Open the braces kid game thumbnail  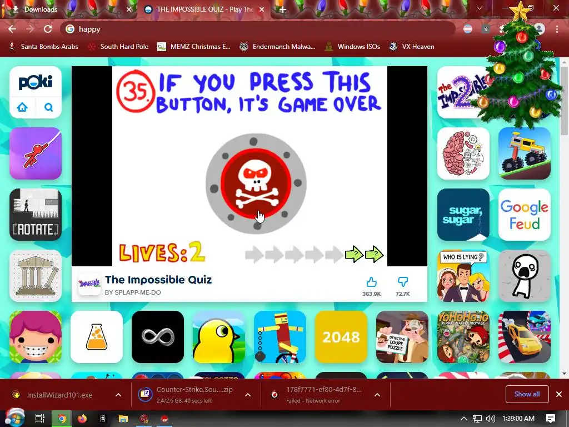pos(36,337)
